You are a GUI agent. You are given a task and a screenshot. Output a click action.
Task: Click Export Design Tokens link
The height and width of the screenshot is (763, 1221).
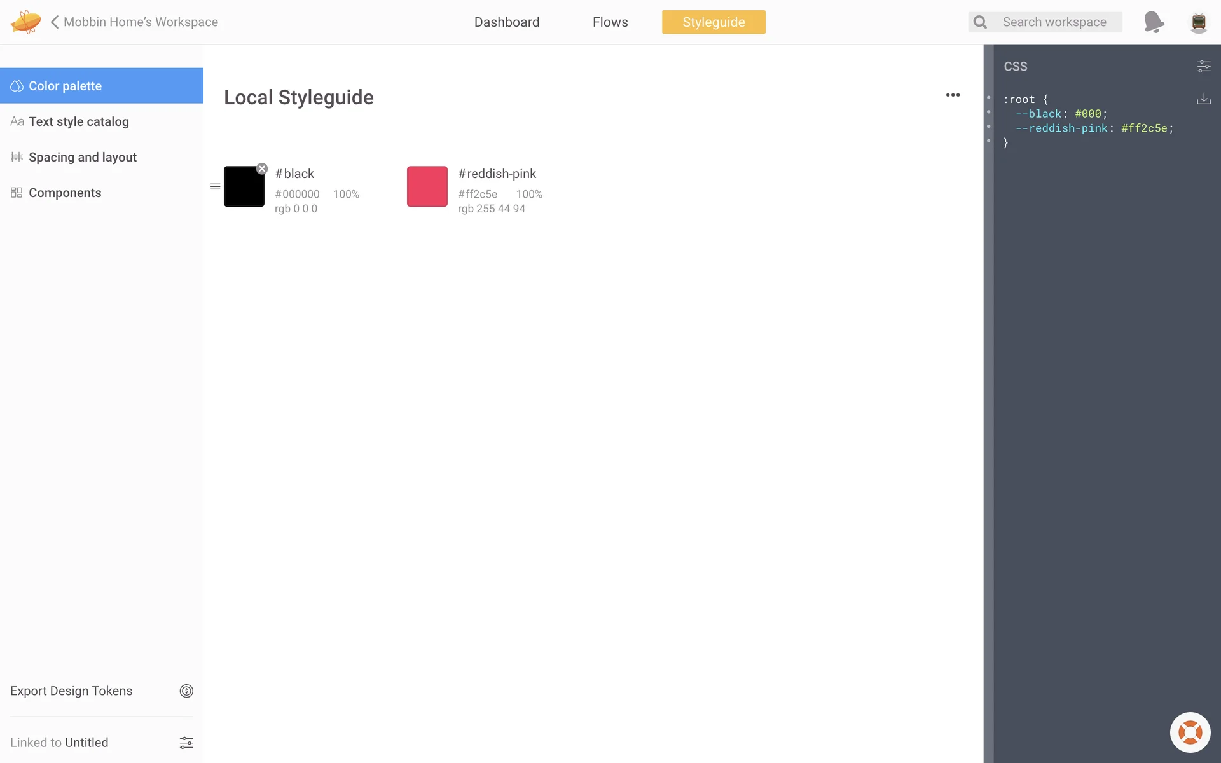tap(71, 691)
